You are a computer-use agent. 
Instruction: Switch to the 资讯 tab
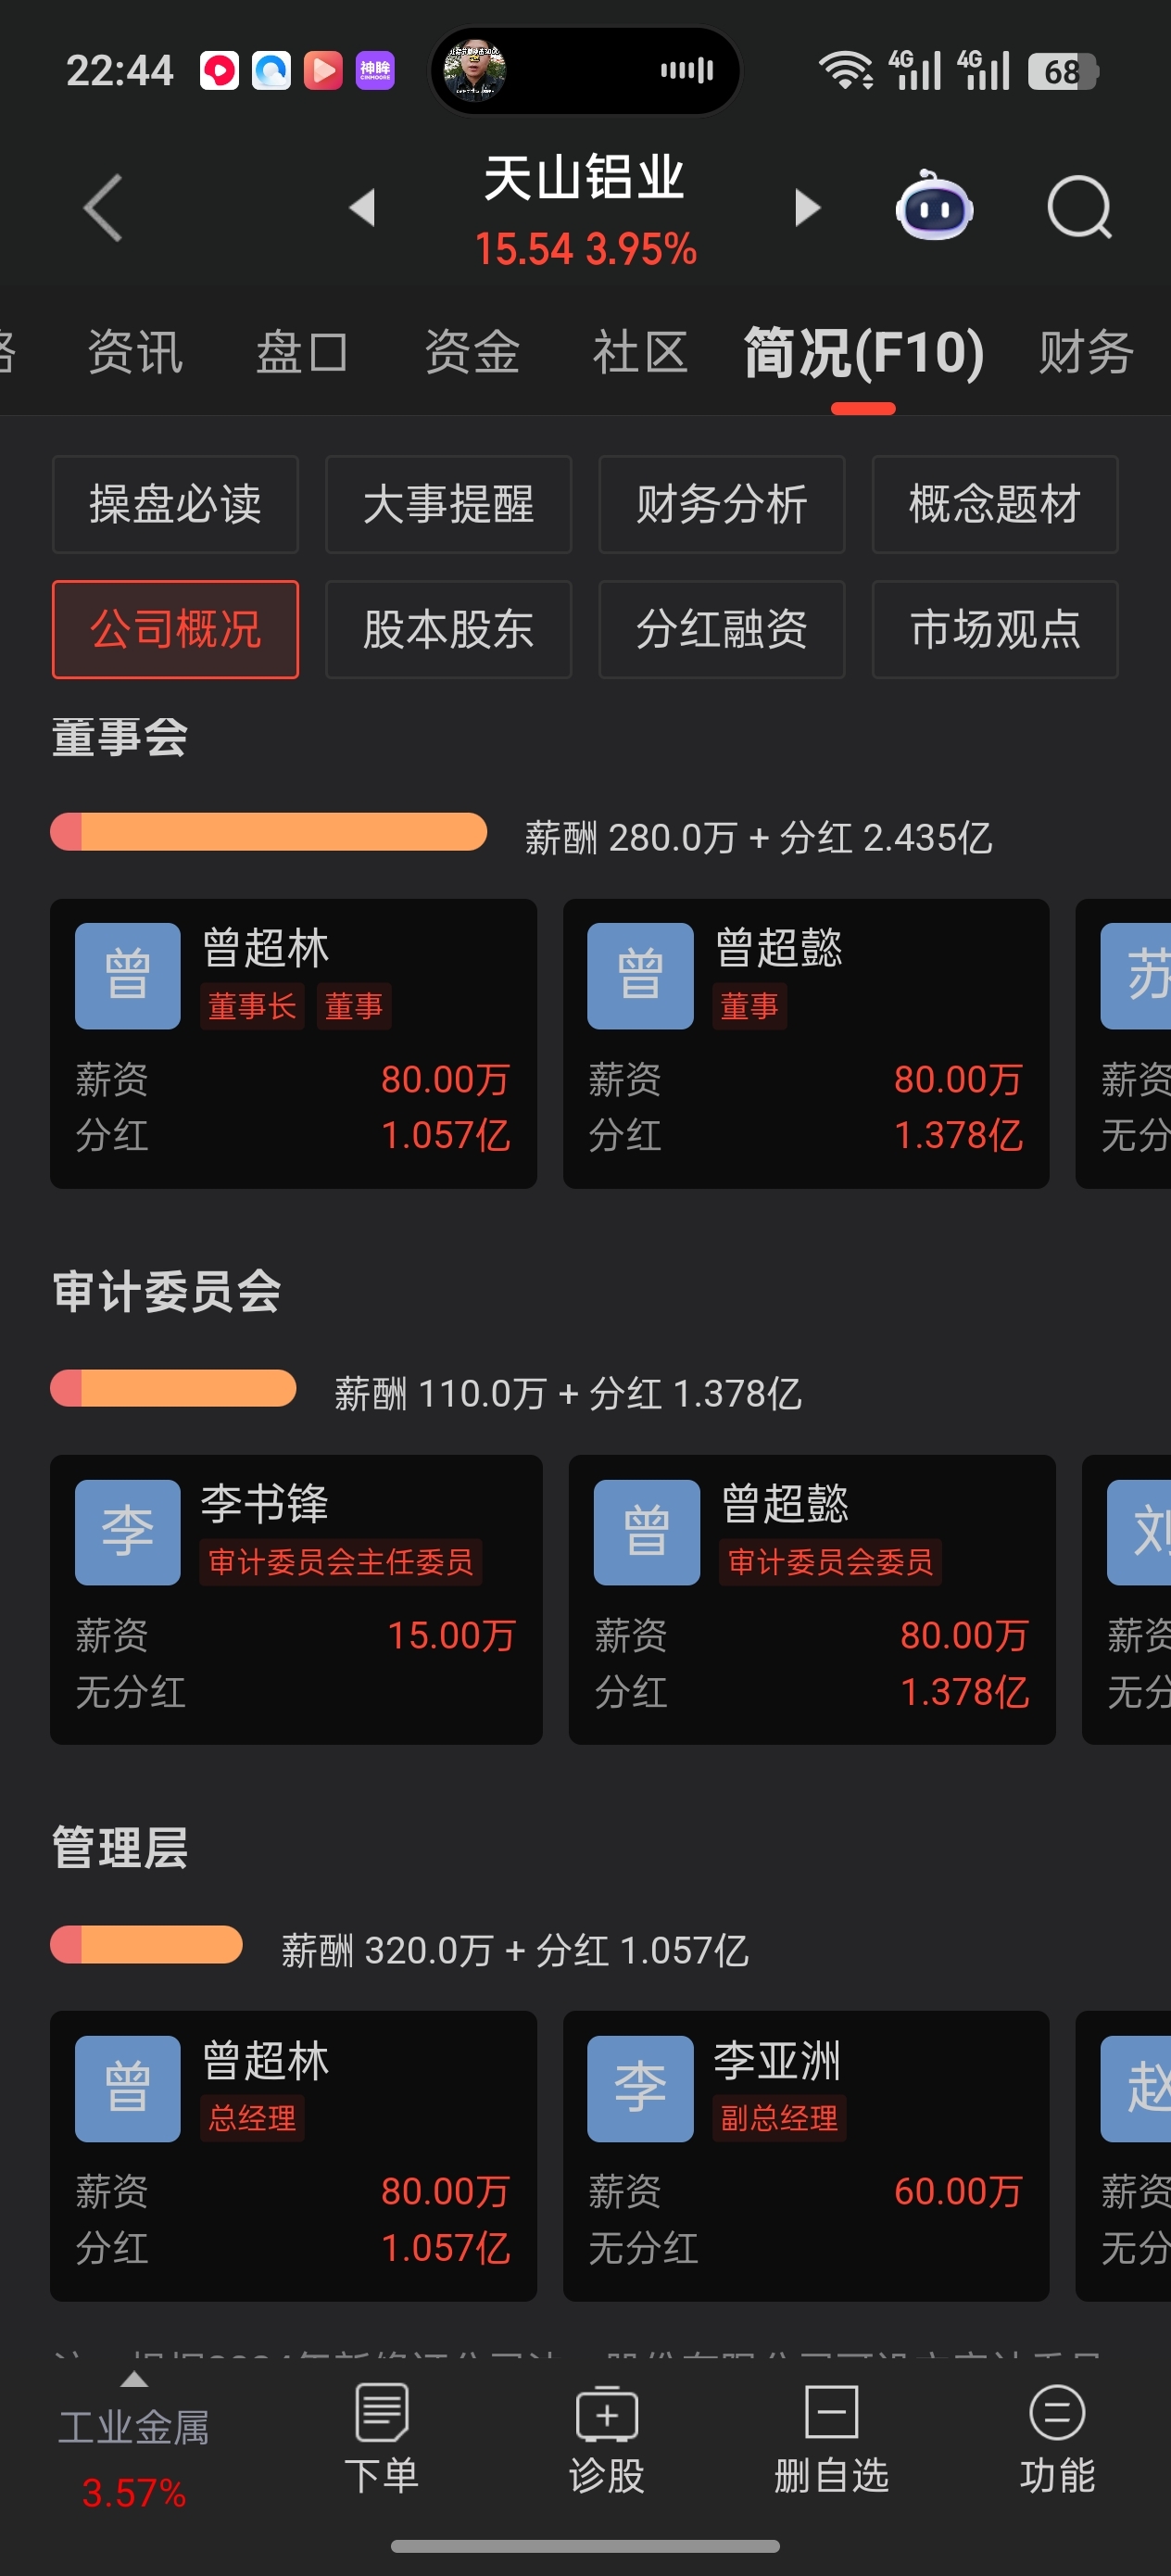(x=135, y=352)
